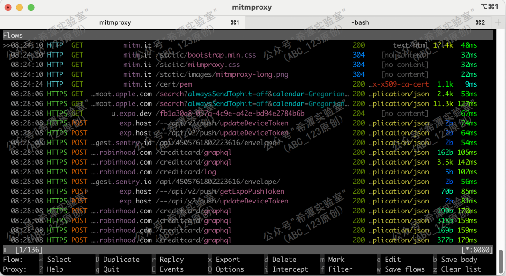Screen dimensions: 506x276
Task: Switch to the -bash tab
Action: pyautogui.click(x=369, y=22)
